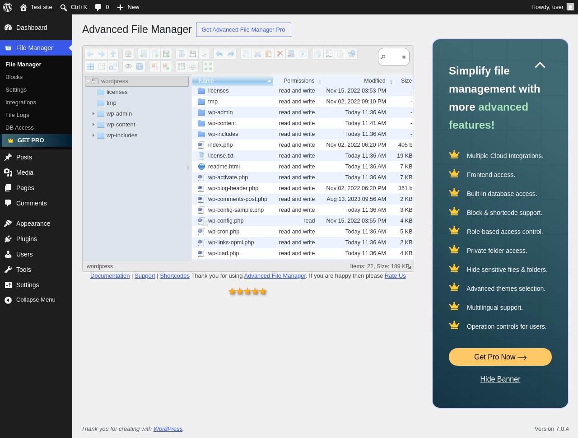
Task: Sort by the Modified column header
Action: pyautogui.click(x=355, y=81)
